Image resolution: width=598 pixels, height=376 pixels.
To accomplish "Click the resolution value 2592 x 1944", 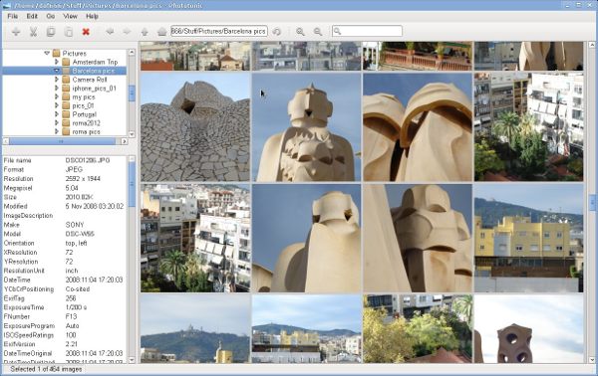I will pos(83,178).
